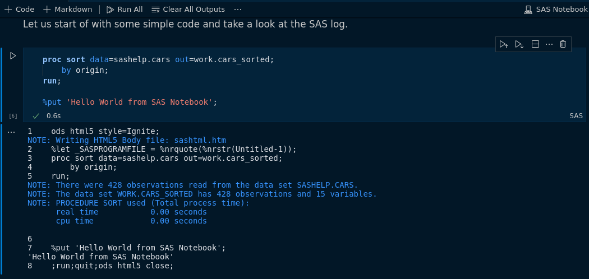Clear All Outputs in the notebook
Image resolution: width=589 pixels, height=279 pixels.
click(x=188, y=10)
